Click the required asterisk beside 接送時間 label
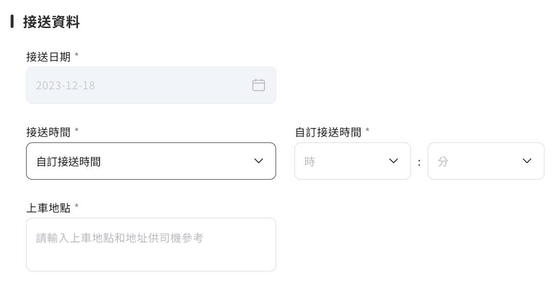Image resolution: width=556 pixels, height=283 pixels. tap(76, 130)
